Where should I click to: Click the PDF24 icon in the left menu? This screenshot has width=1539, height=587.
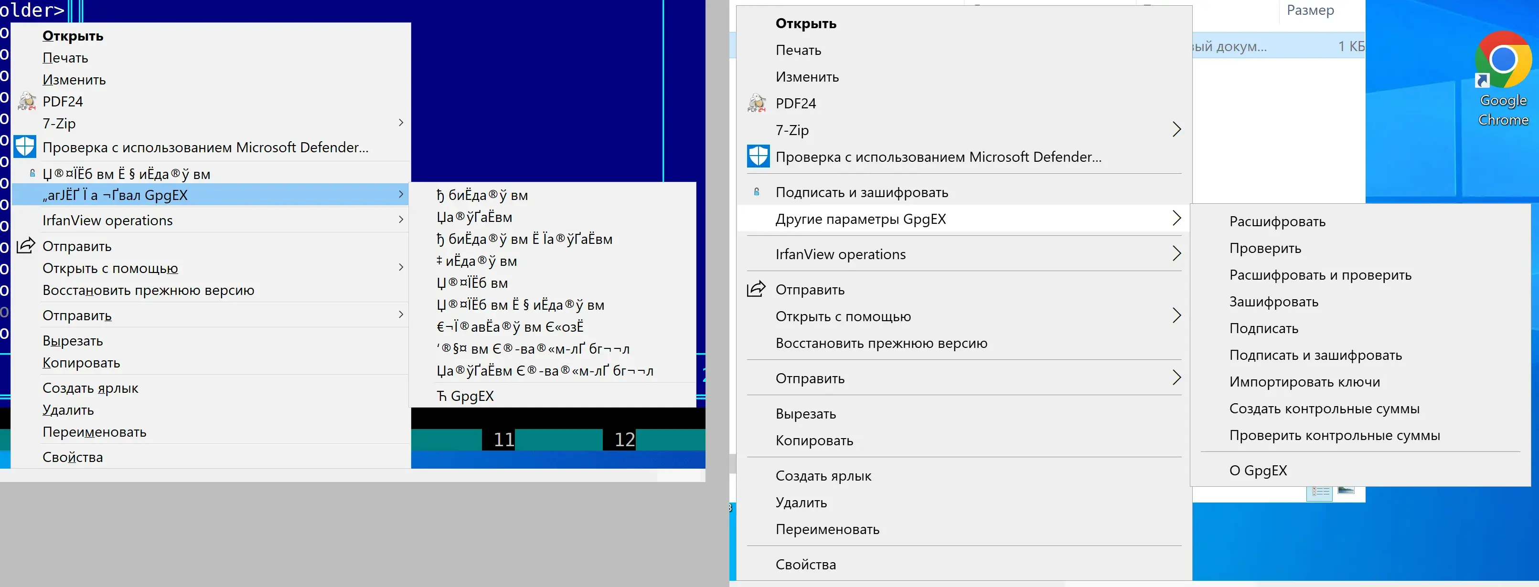[26, 102]
